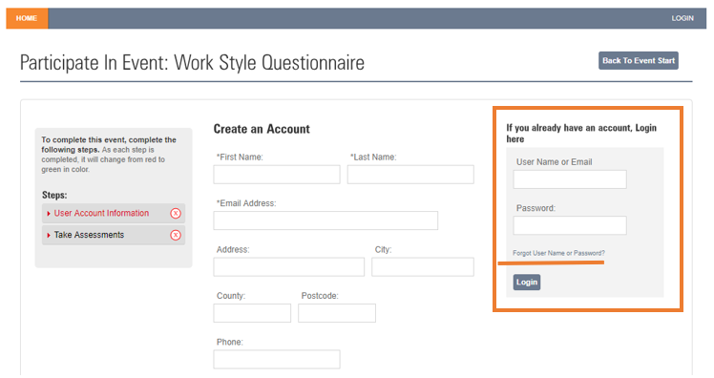714x378 pixels.
Task: Click into the Email Address field
Action: coord(325,220)
